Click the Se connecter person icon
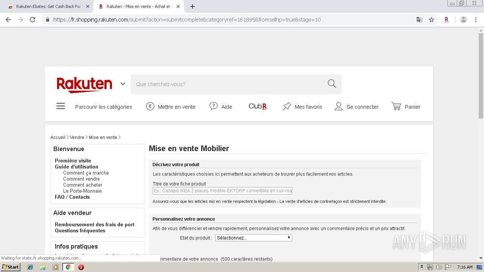This screenshot has height=272, width=484. pyautogui.click(x=338, y=107)
